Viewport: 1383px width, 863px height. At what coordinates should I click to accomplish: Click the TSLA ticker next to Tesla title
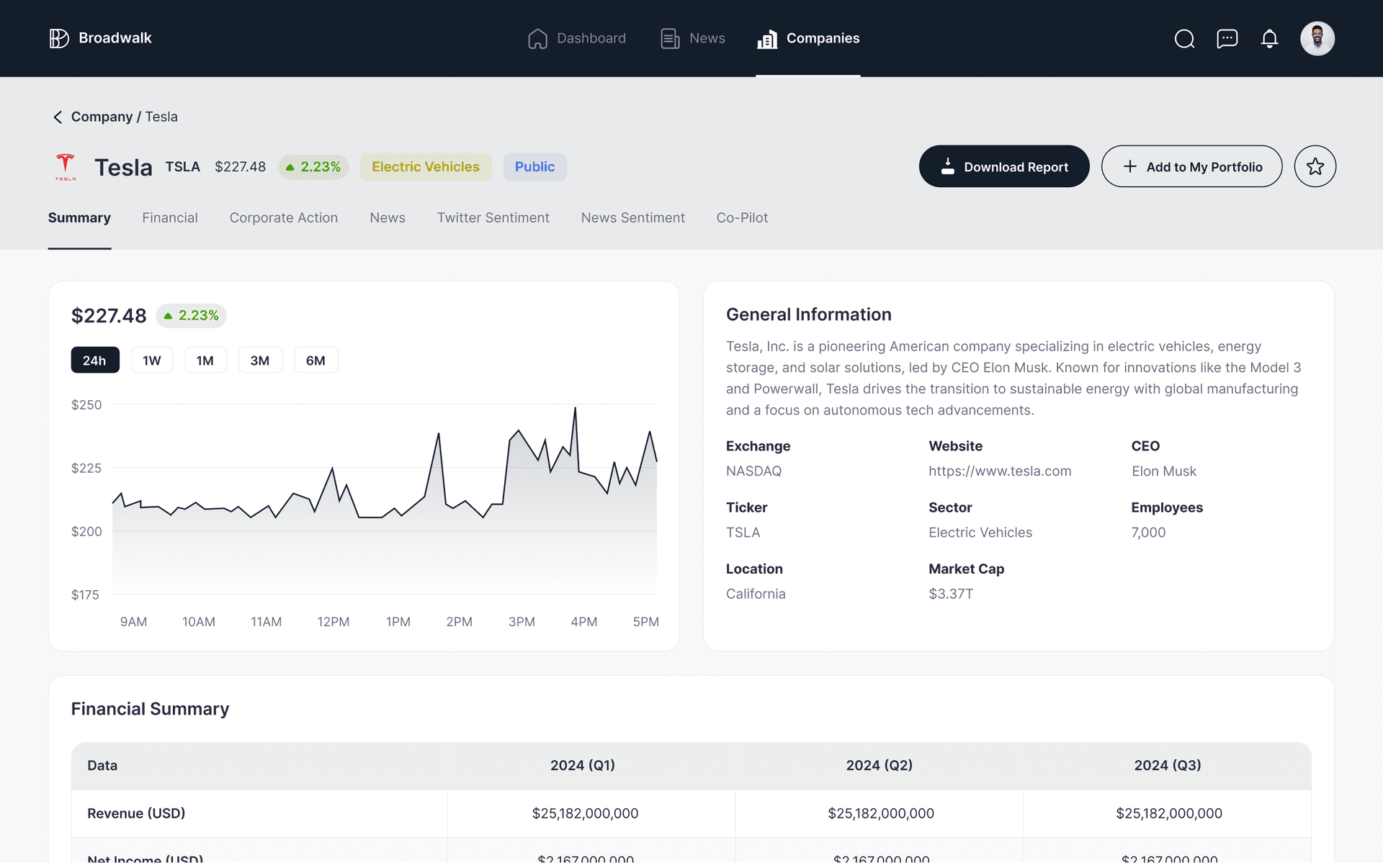pyautogui.click(x=183, y=167)
